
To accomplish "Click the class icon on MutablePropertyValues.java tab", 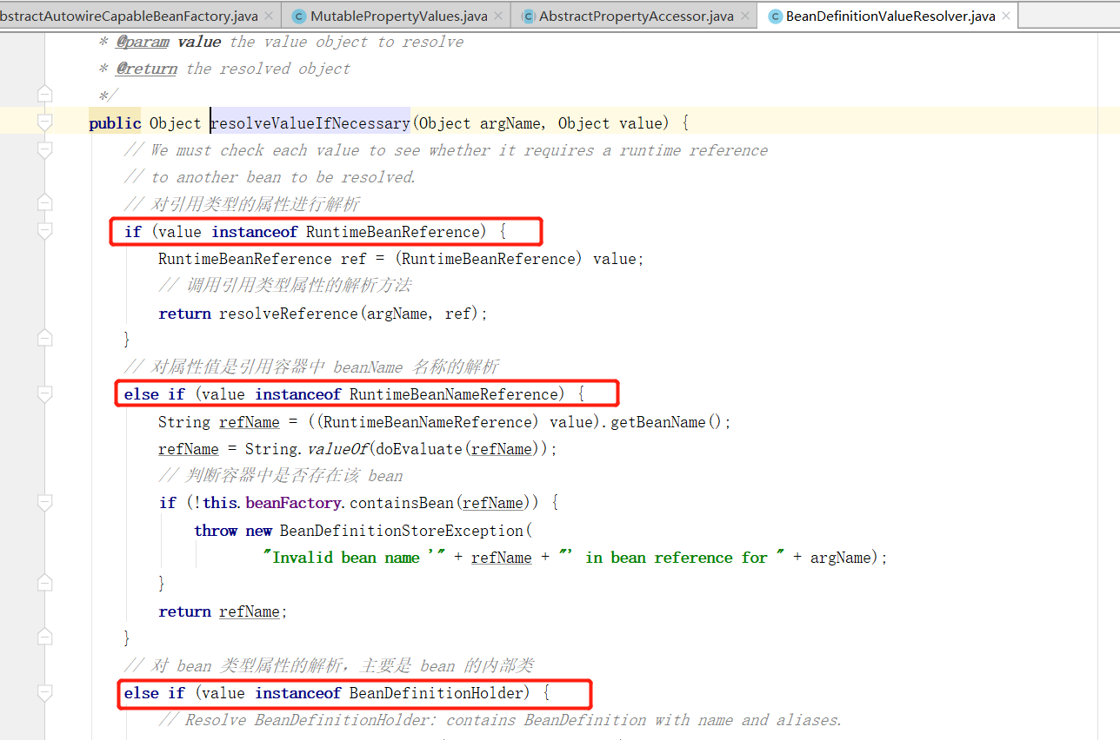I will tap(299, 16).
